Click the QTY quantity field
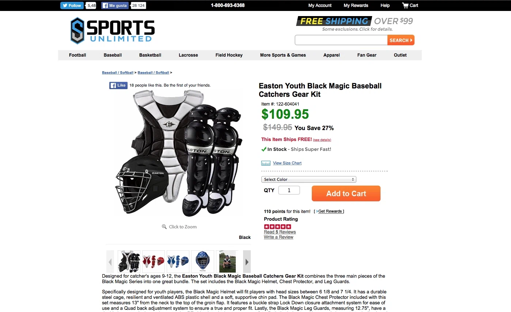Viewport: 511px width, 312px height. (x=289, y=190)
